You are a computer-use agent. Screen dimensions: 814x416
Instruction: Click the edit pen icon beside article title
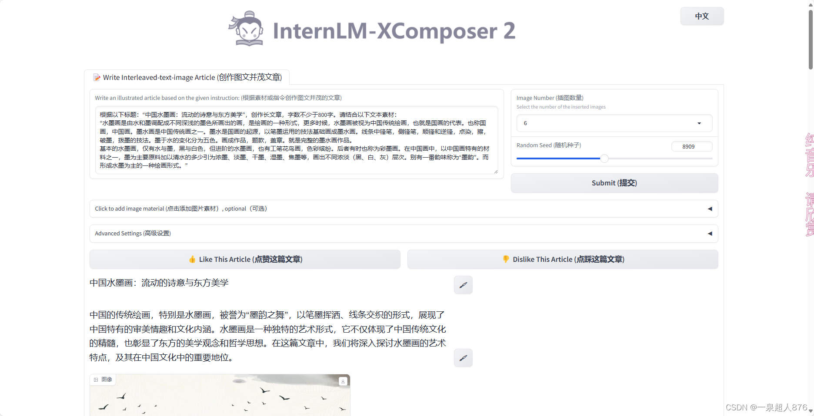[x=463, y=285]
